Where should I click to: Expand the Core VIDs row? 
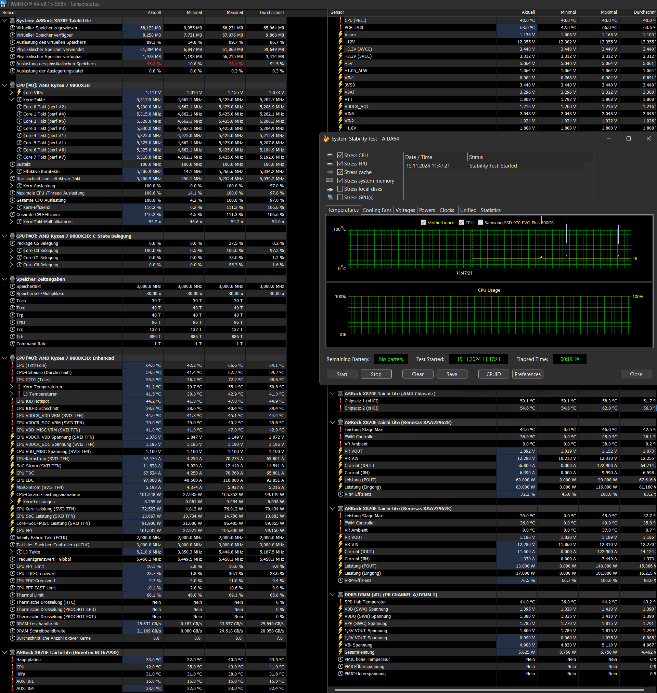coord(11,92)
